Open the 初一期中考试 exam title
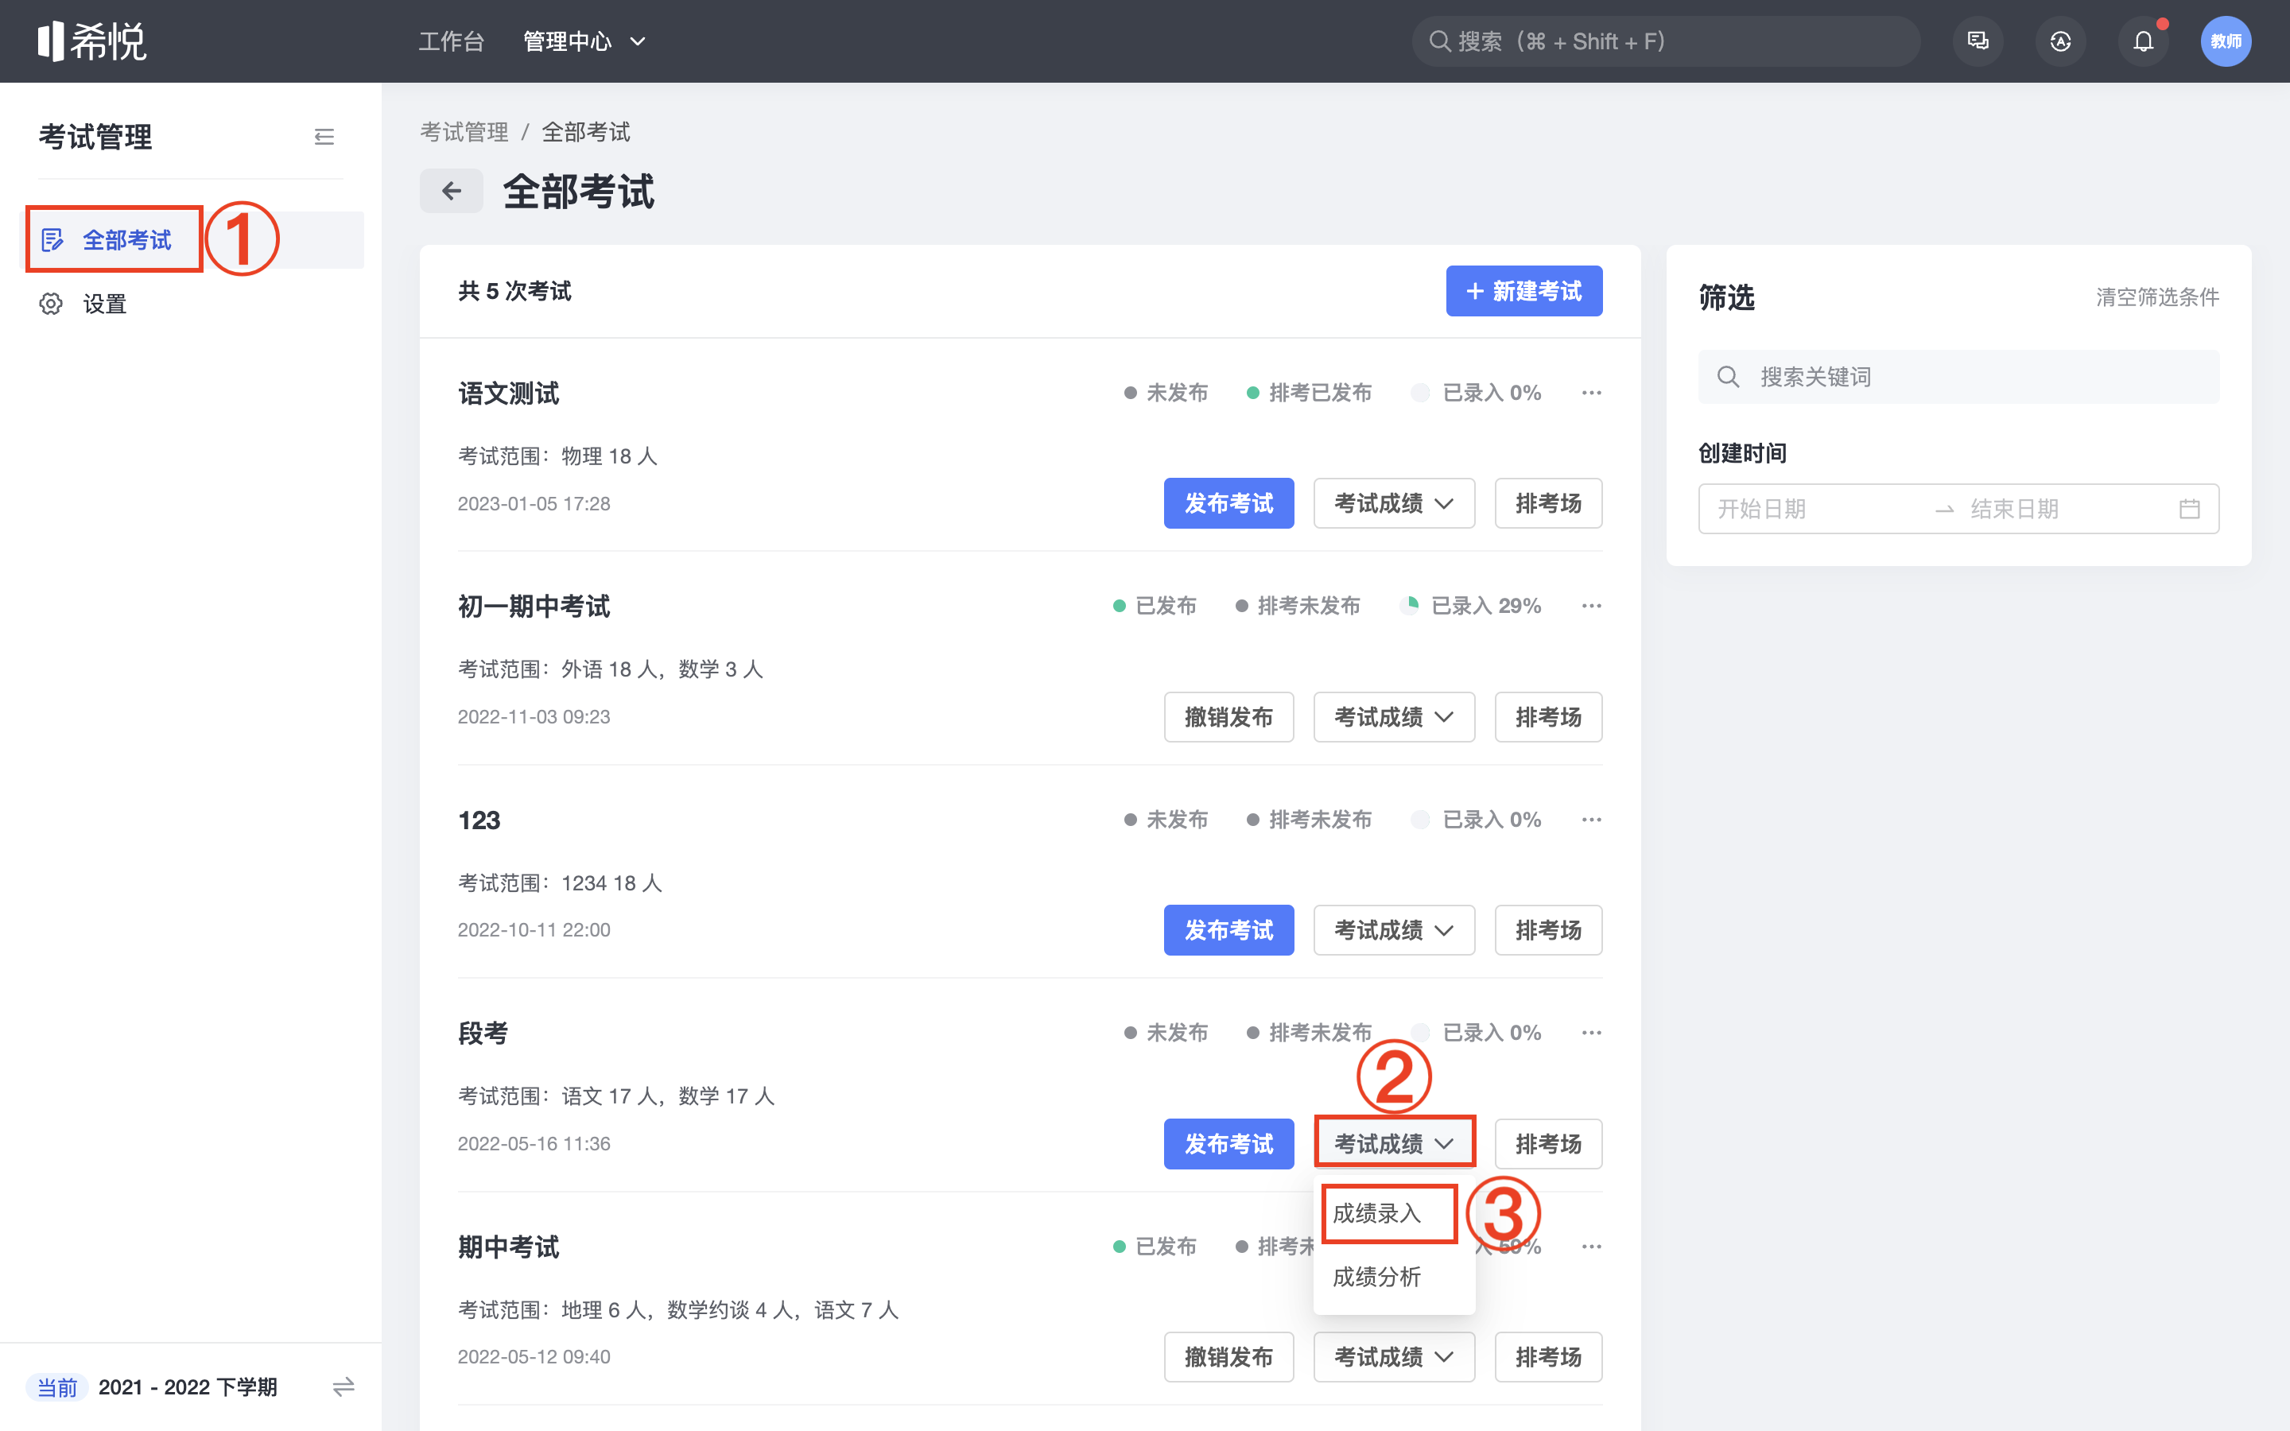Viewport: 2290px width, 1431px height. pos(534,606)
